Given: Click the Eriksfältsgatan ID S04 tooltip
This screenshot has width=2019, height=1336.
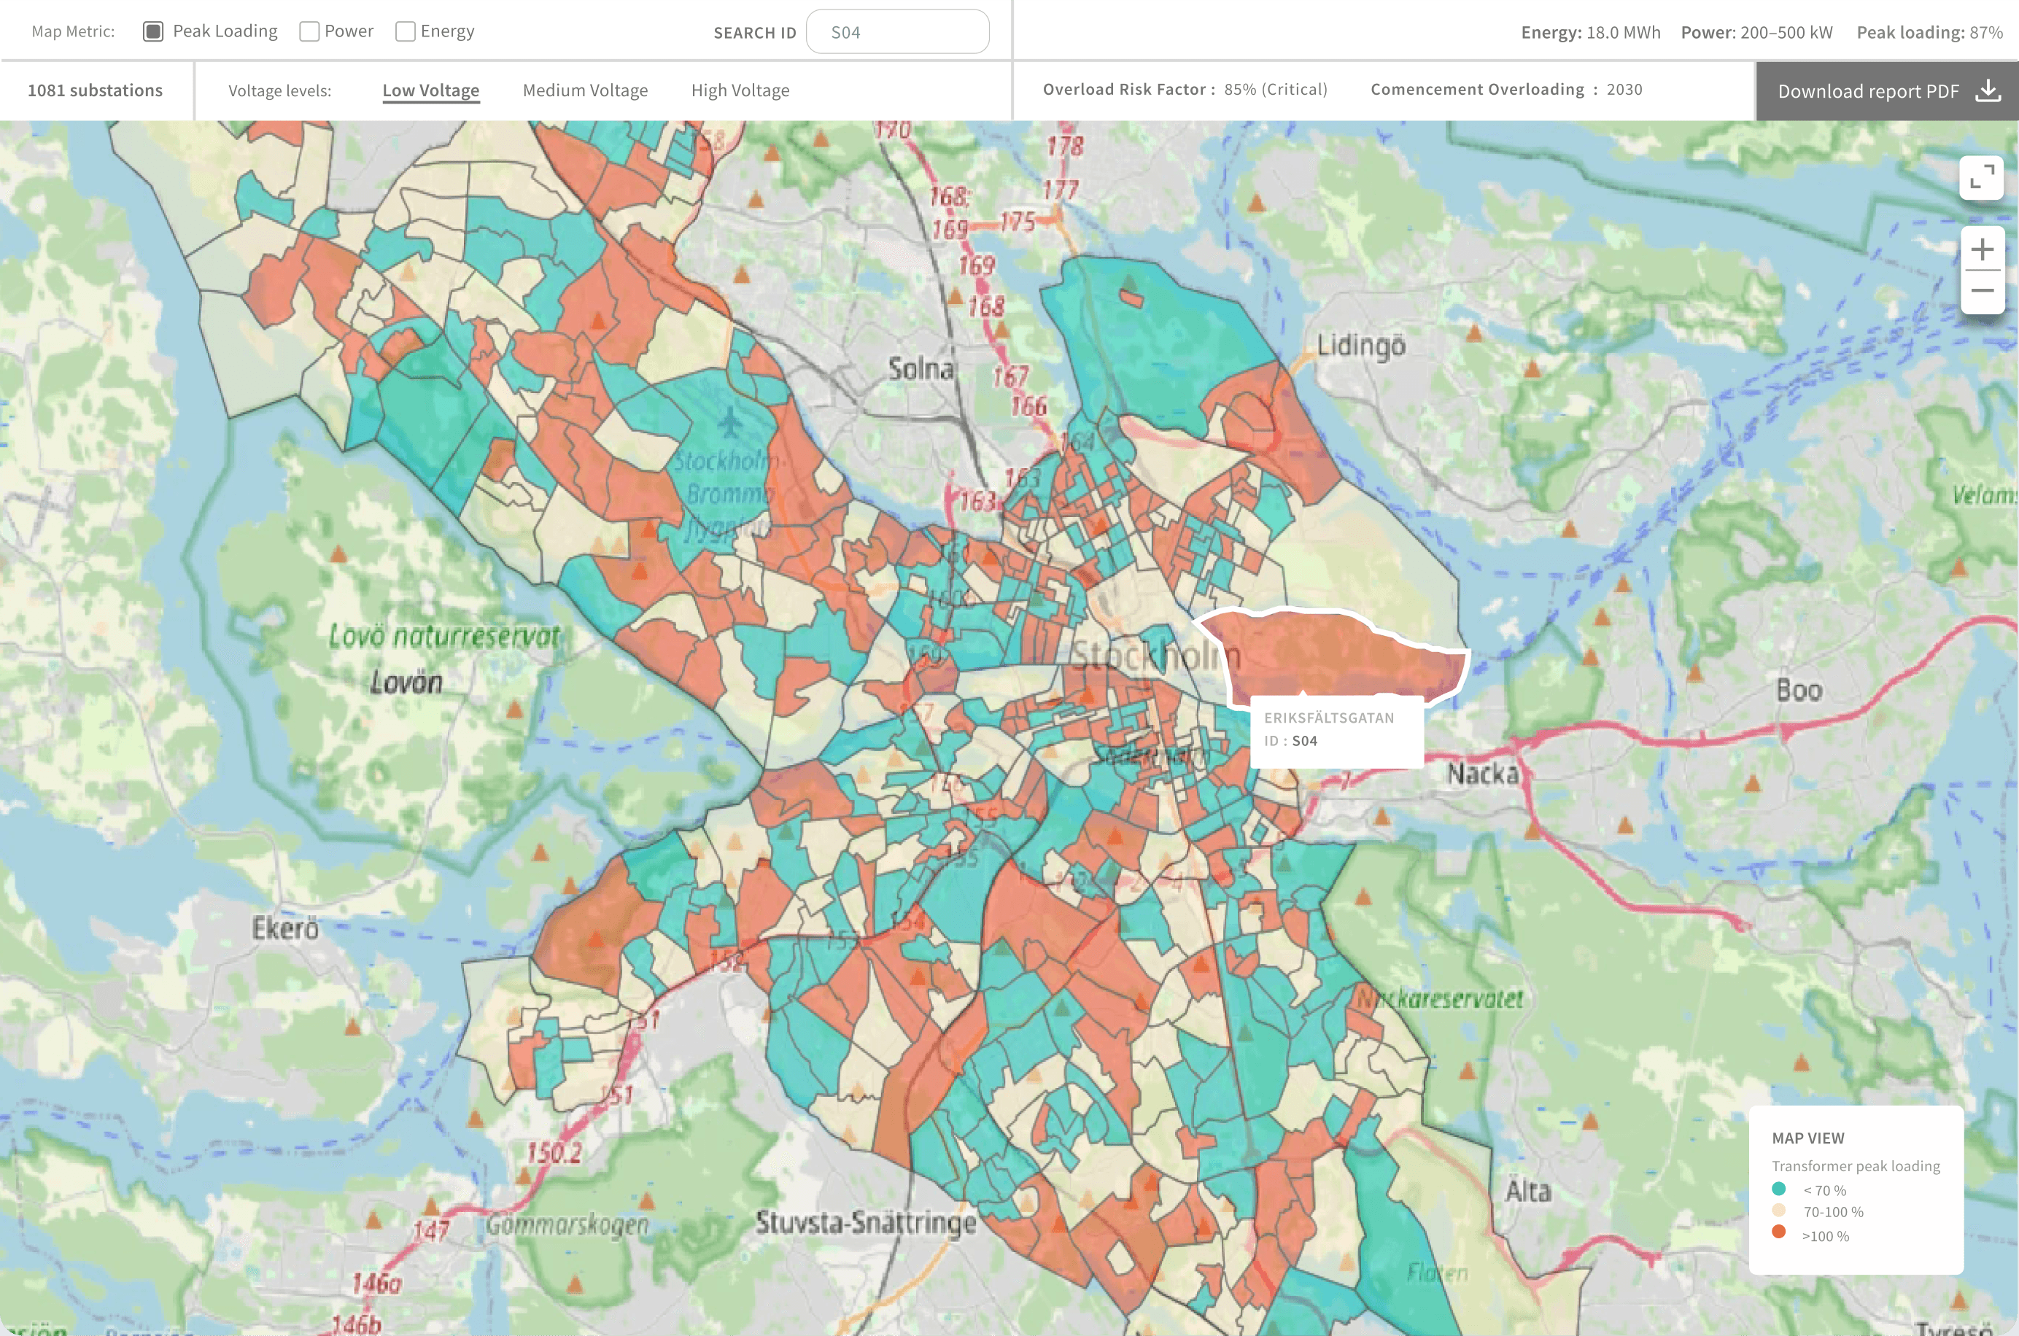Looking at the screenshot, I should pos(1336,730).
